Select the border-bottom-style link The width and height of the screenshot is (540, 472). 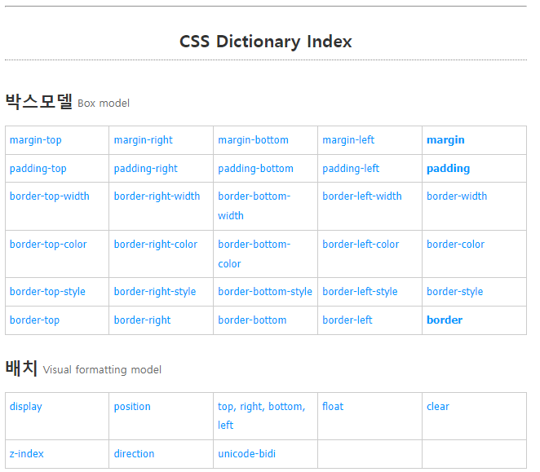click(265, 292)
